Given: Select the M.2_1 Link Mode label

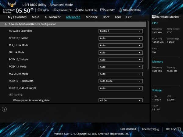Looking at the screenshot, I should pos(18,45).
